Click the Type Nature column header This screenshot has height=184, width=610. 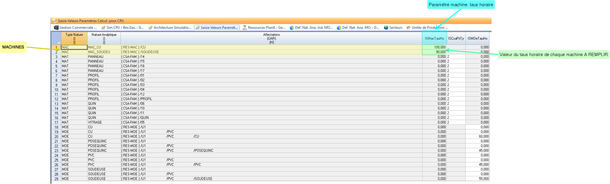click(74, 38)
